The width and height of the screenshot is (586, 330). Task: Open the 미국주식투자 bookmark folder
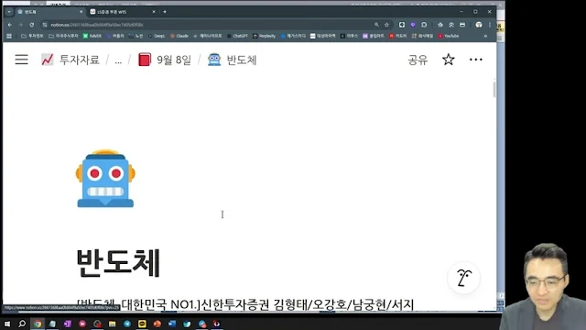click(63, 36)
